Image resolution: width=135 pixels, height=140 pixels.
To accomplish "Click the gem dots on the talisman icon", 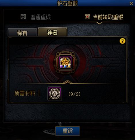I will [65, 66].
